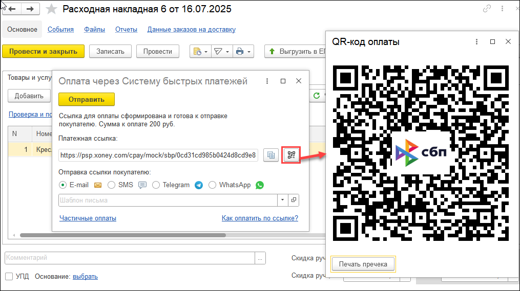Click into the Платежная ссылка field
The width and height of the screenshot is (520, 291).
click(158, 155)
